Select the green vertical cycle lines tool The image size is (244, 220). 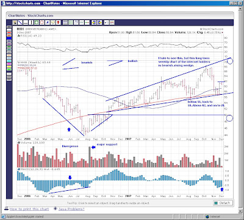tap(71, 22)
